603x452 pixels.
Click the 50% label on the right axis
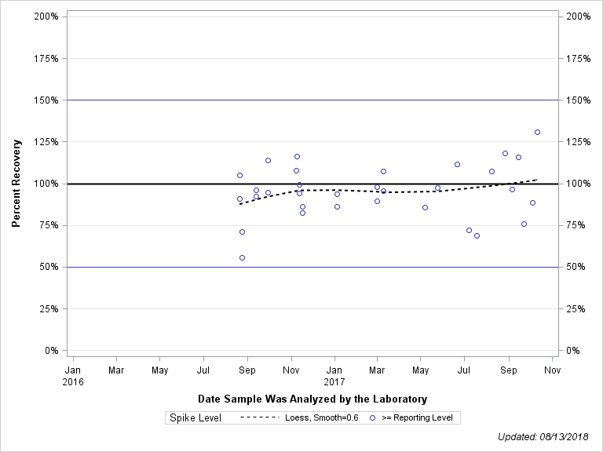[x=576, y=267]
